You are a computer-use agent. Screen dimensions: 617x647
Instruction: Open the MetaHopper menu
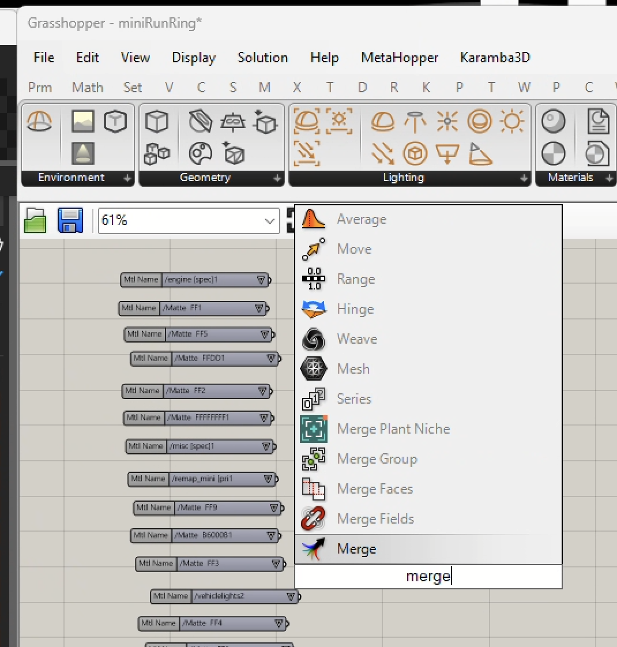click(x=400, y=57)
